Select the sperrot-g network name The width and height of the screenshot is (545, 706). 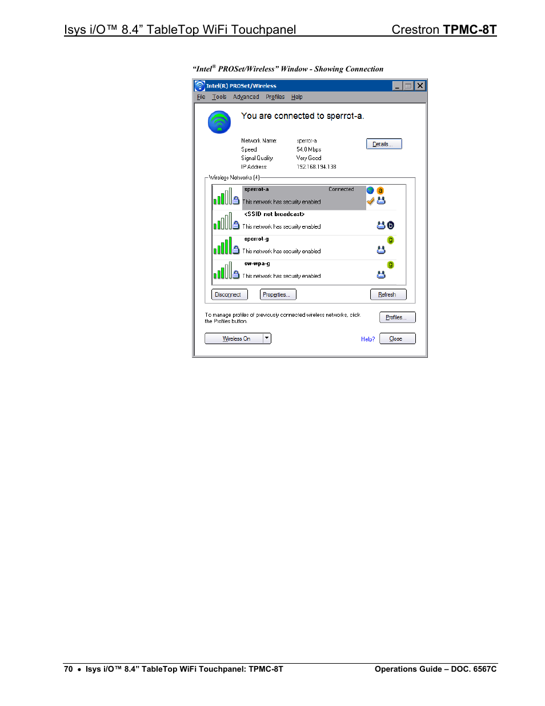point(257,239)
